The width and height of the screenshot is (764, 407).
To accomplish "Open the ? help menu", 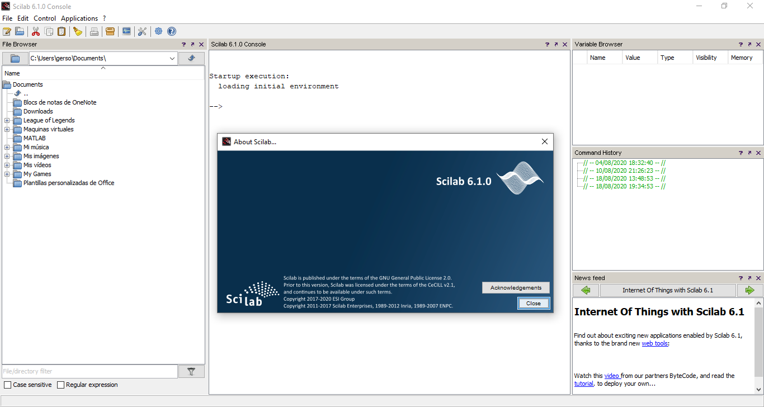I will tap(104, 18).
